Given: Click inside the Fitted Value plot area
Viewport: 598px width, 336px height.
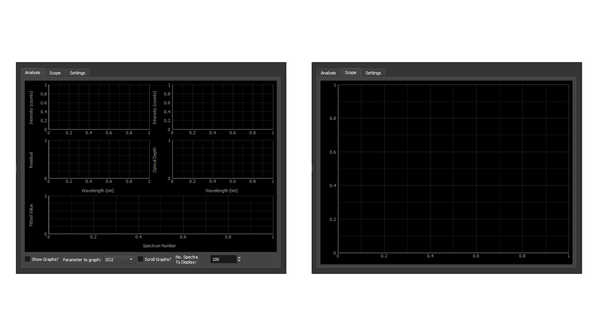Looking at the screenshot, I should (x=161, y=215).
